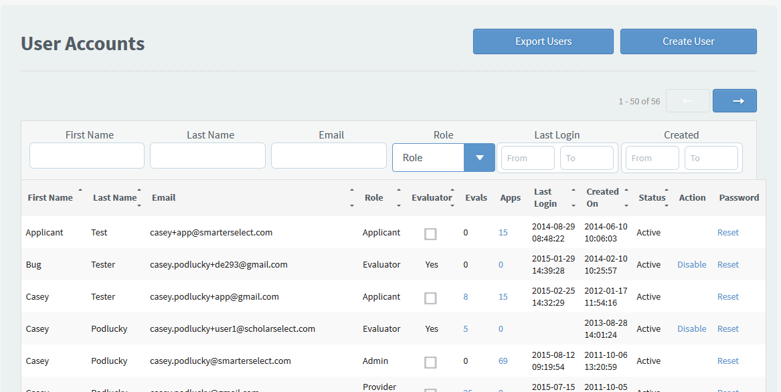Click Last Login To date field
The width and height of the screenshot is (781, 392).
point(587,158)
